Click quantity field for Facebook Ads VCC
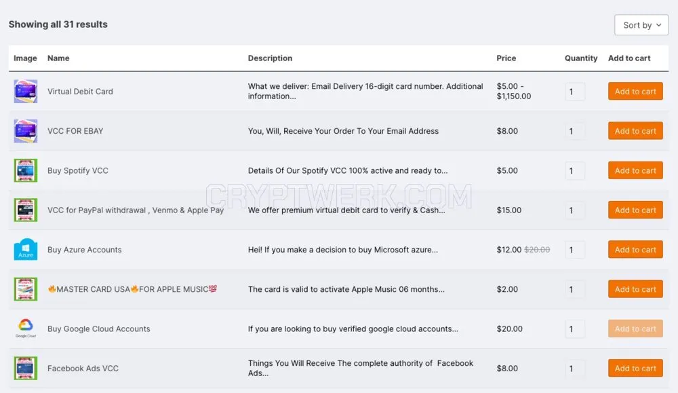 (x=575, y=369)
